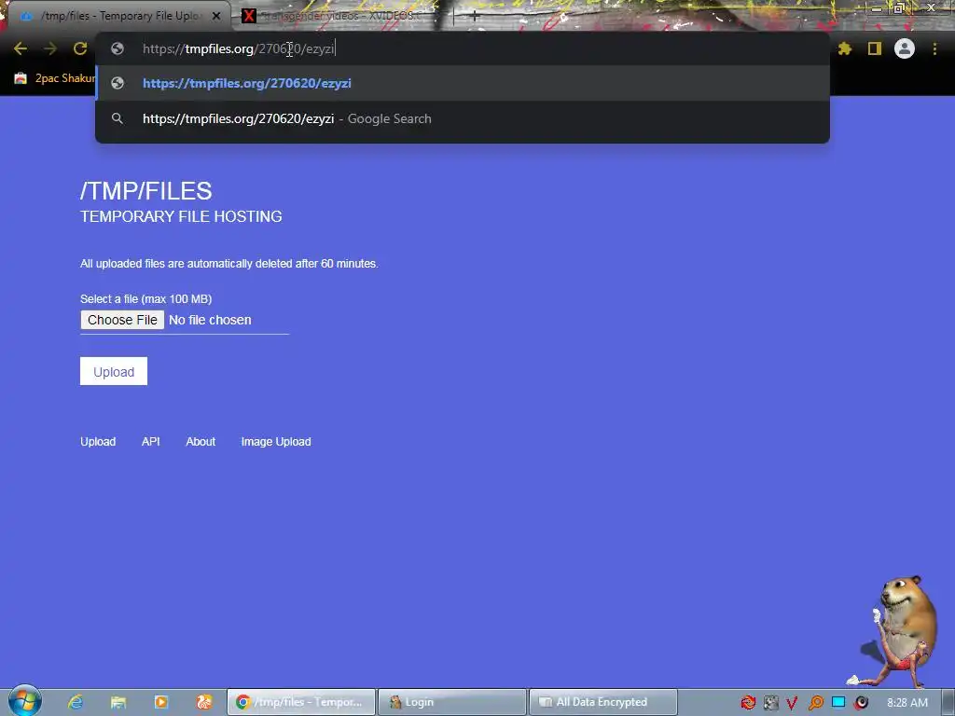Viewport: 955px width, 716px height.
Task: Click the address bar URL text
Action: tap(238, 48)
